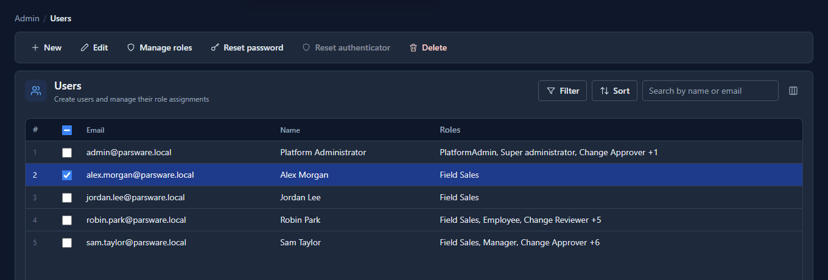Click the # column header
The image size is (828, 280).
[x=35, y=130]
